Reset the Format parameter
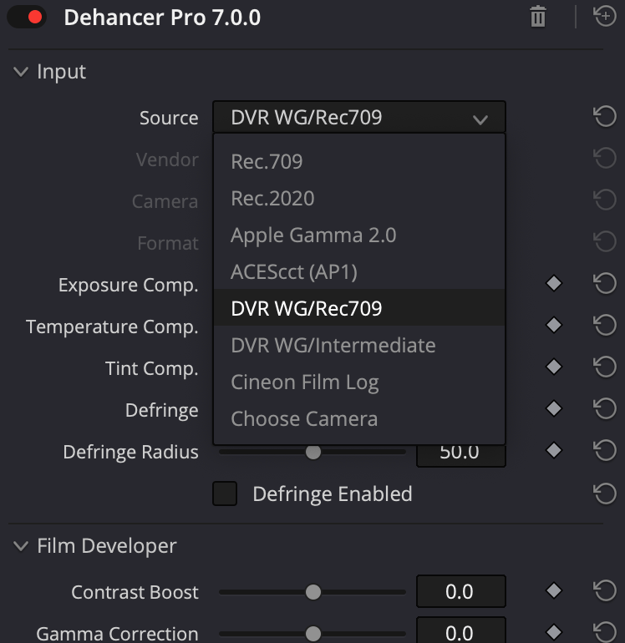 [605, 242]
